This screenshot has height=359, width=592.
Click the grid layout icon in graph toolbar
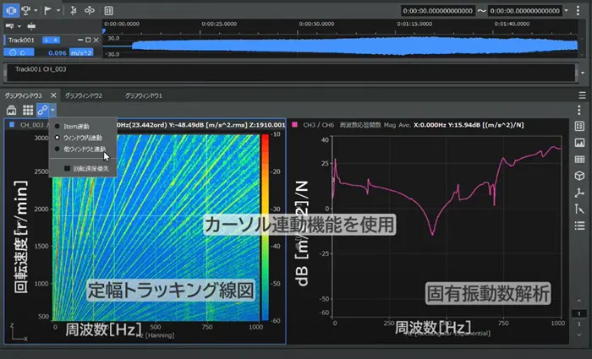coord(27,111)
